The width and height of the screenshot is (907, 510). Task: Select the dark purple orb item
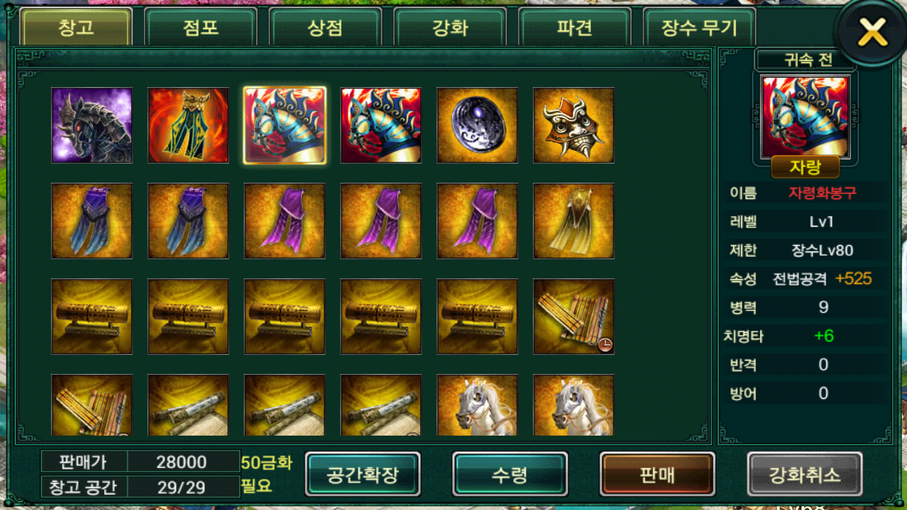click(x=478, y=125)
